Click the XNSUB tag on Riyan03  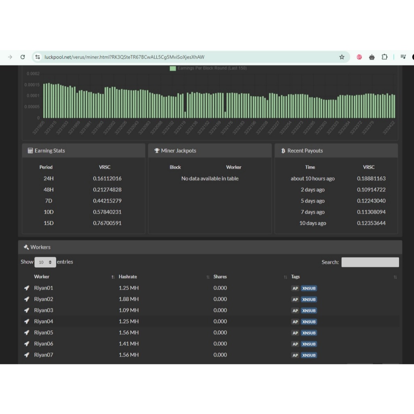point(309,310)
